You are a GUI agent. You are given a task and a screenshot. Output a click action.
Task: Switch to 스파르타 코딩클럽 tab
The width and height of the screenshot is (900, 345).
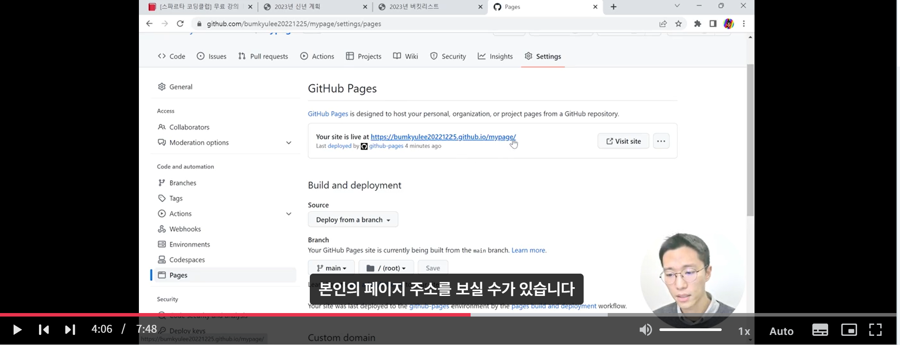(199, 7)
